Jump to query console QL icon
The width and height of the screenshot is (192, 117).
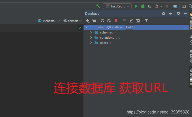pos(138,21)
